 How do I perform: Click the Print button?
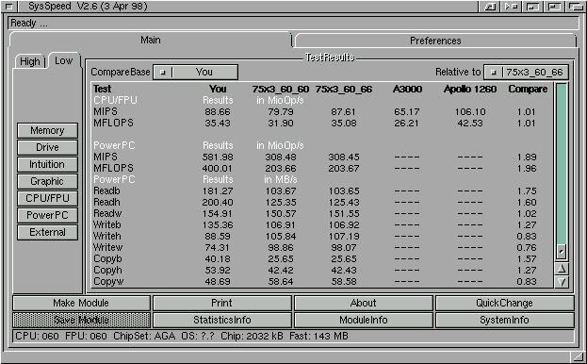[222, 303]
